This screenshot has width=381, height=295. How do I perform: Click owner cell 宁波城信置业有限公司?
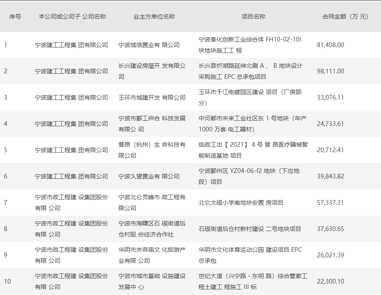coord(149,45)
